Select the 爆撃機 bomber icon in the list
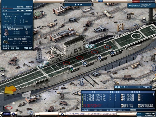Viewport: 156px width, 117px height. coord(122,107)
